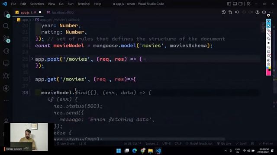277x155 pixels.
Task: Open Task View from taskbar
Action: 127,151
